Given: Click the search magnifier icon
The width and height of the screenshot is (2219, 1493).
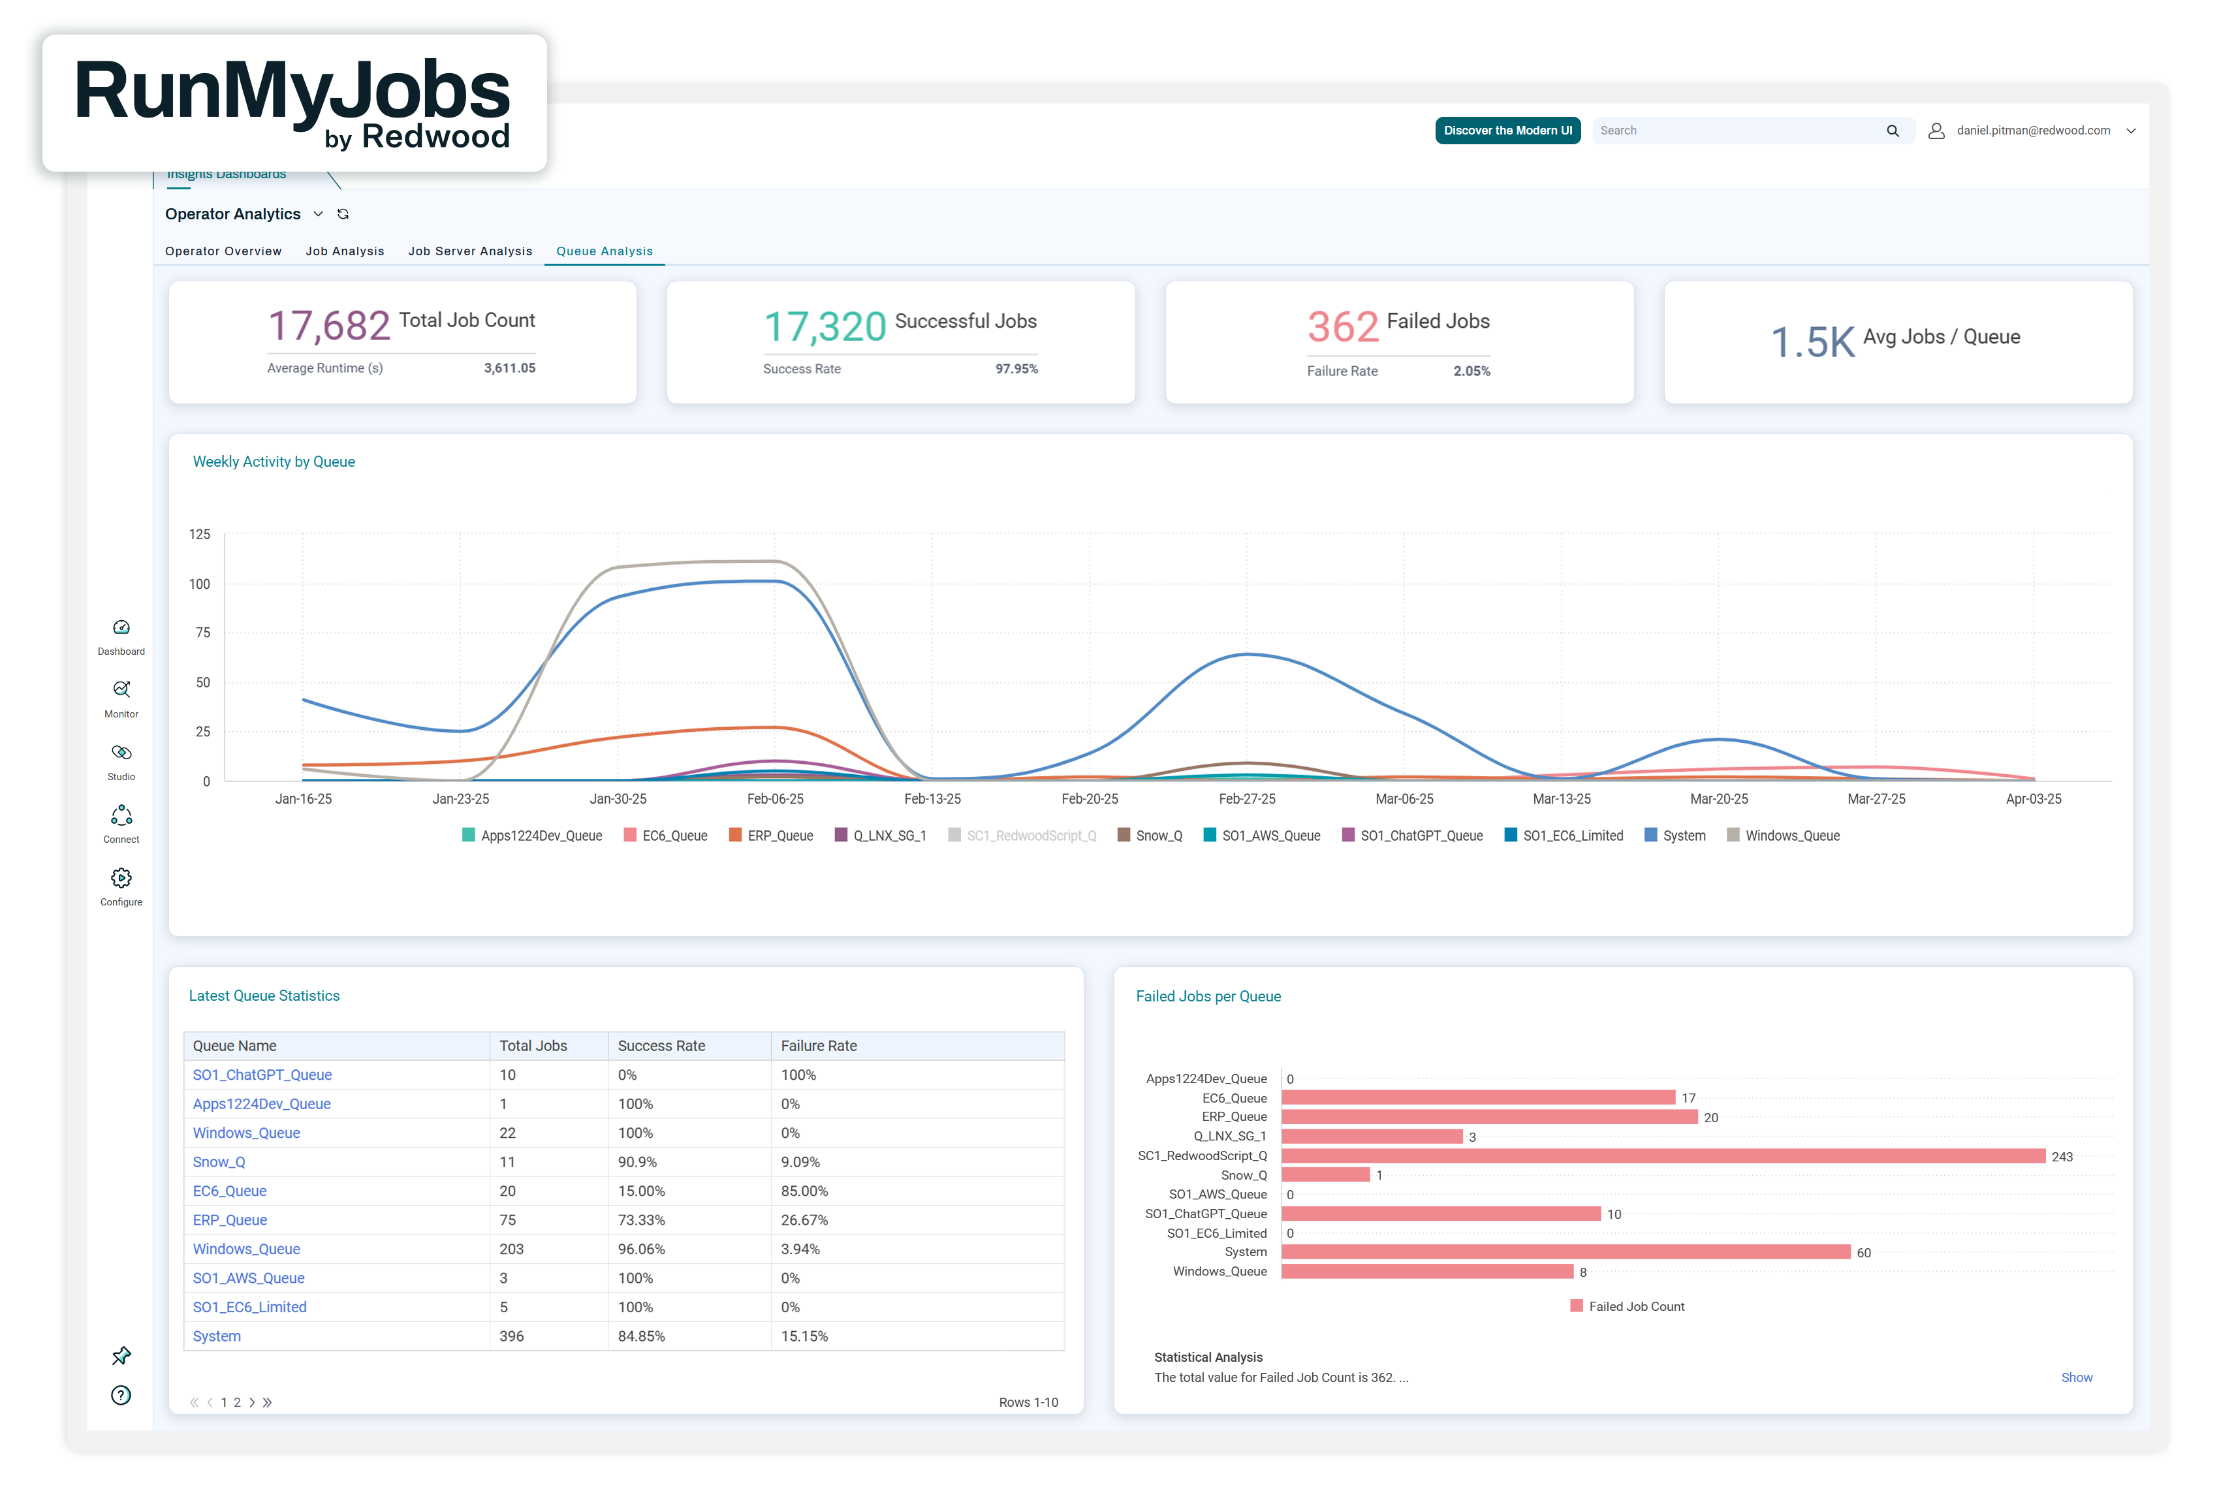Looking at the screenshot, I should click(x=1893, y=131).
